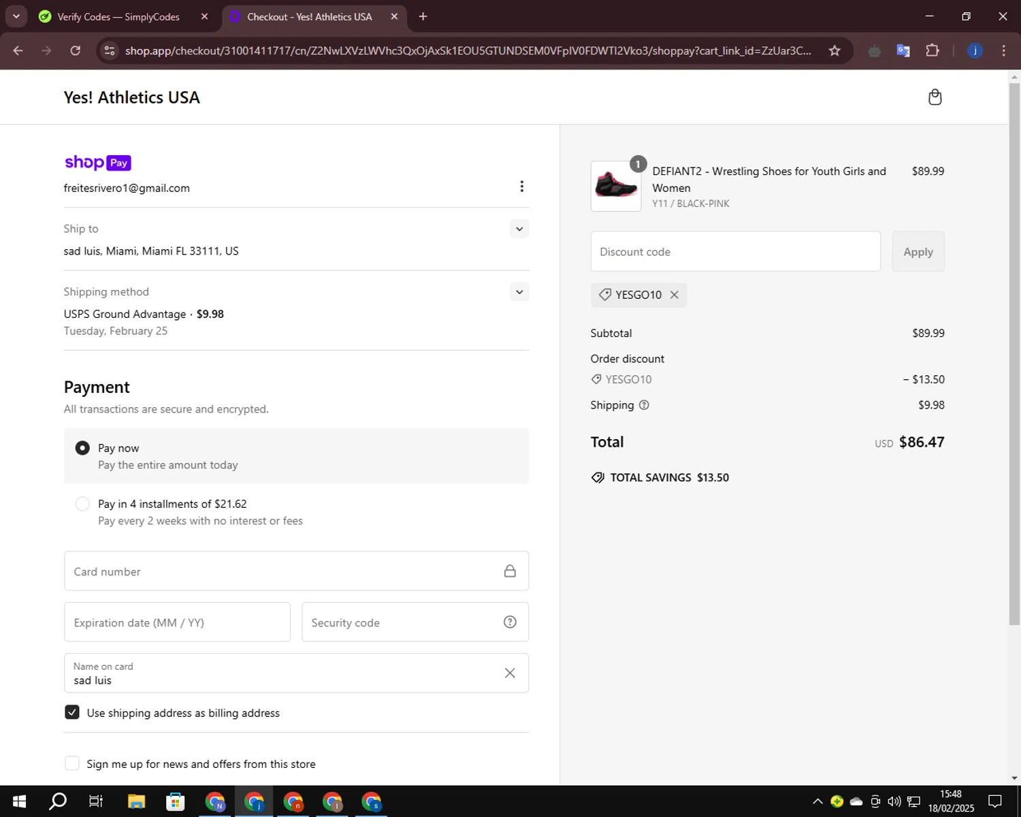This screenshot has height=817, width=1021.
Task: Open Microsoft Store from the taskbar
Action: point(176,801)
